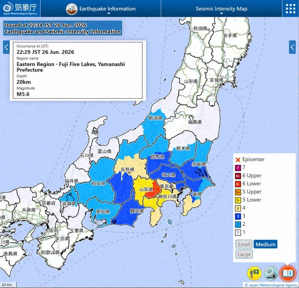Click the 東京都 label on the map
The image size is (299, 288).
click(x=167, y=186)
